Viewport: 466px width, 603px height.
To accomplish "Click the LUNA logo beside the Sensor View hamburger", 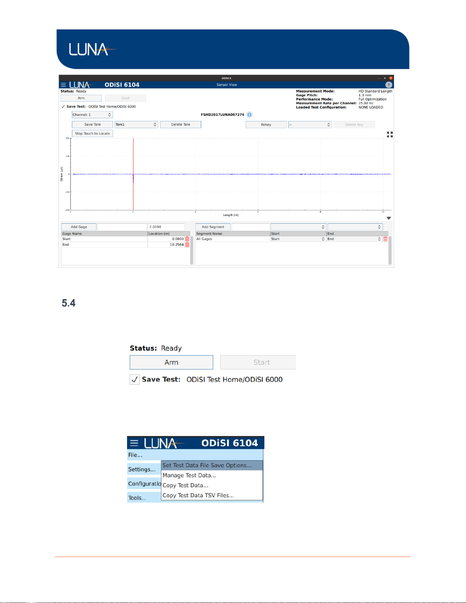I will pos(81,85).
